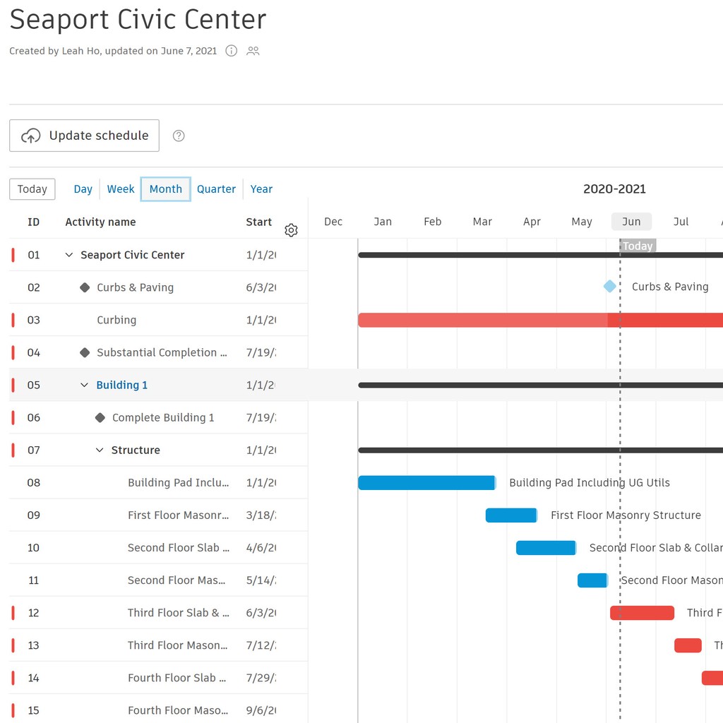
Task: Collapse the Building 1 group chevron
Action: (84, 385)
